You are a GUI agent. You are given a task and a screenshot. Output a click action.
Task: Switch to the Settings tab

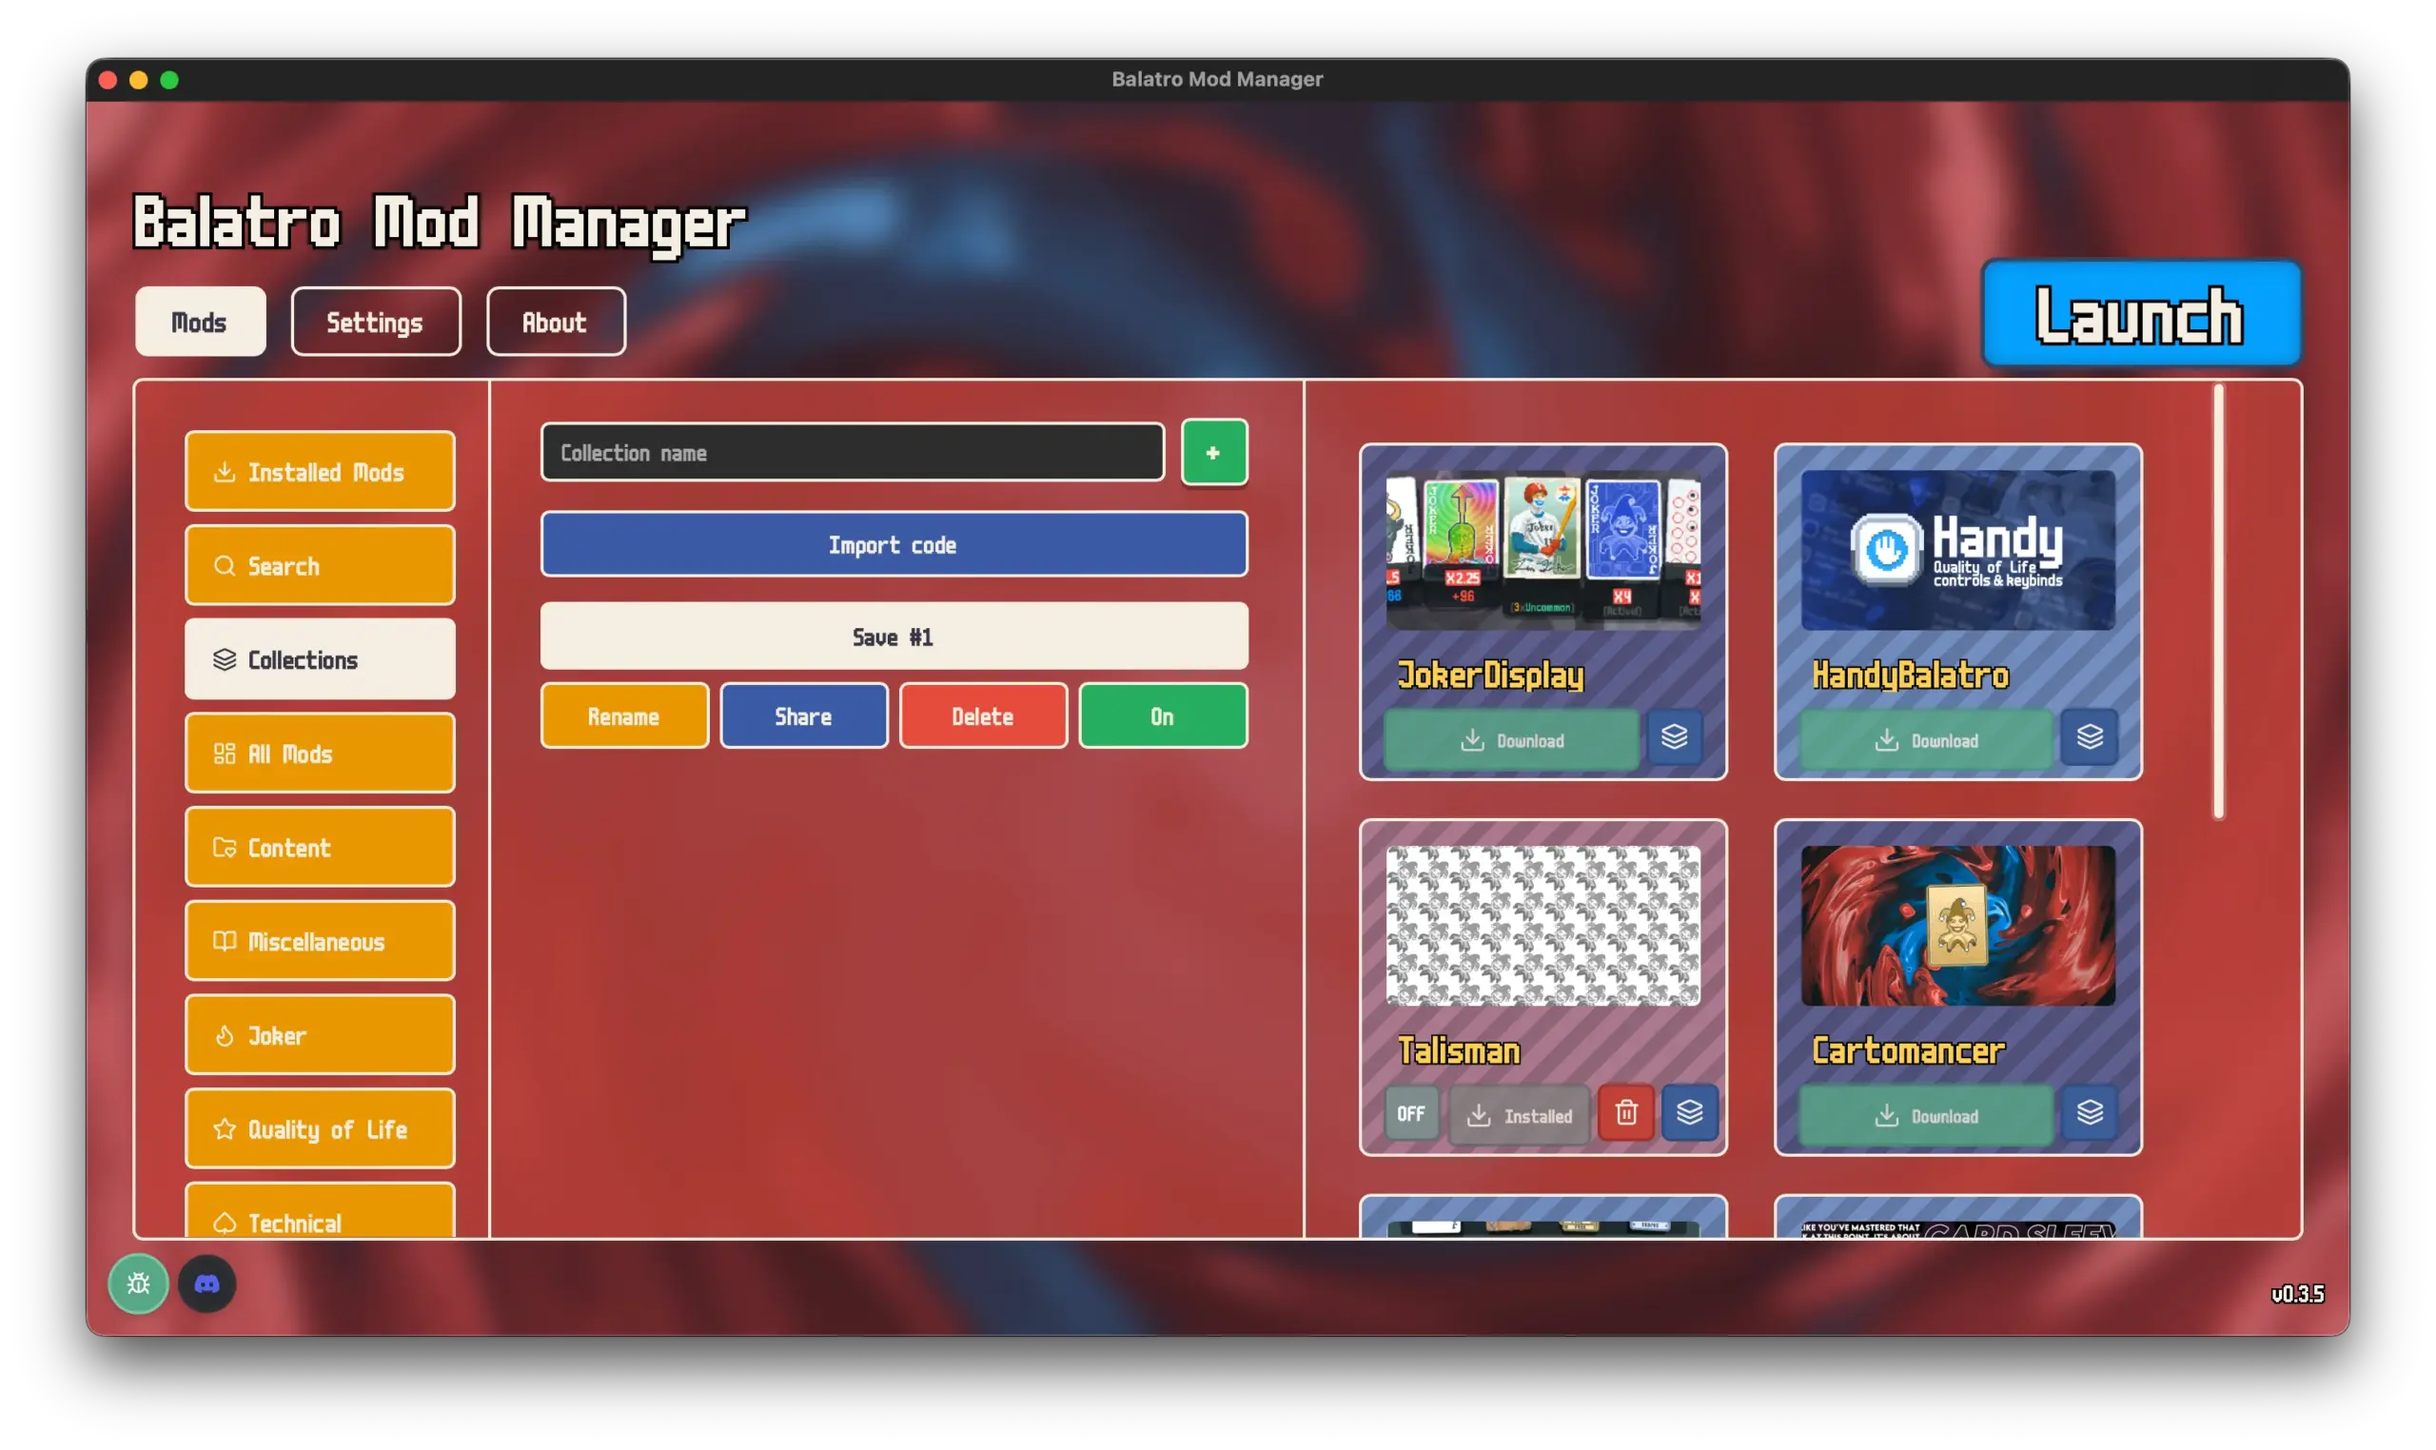pos(375,321)
